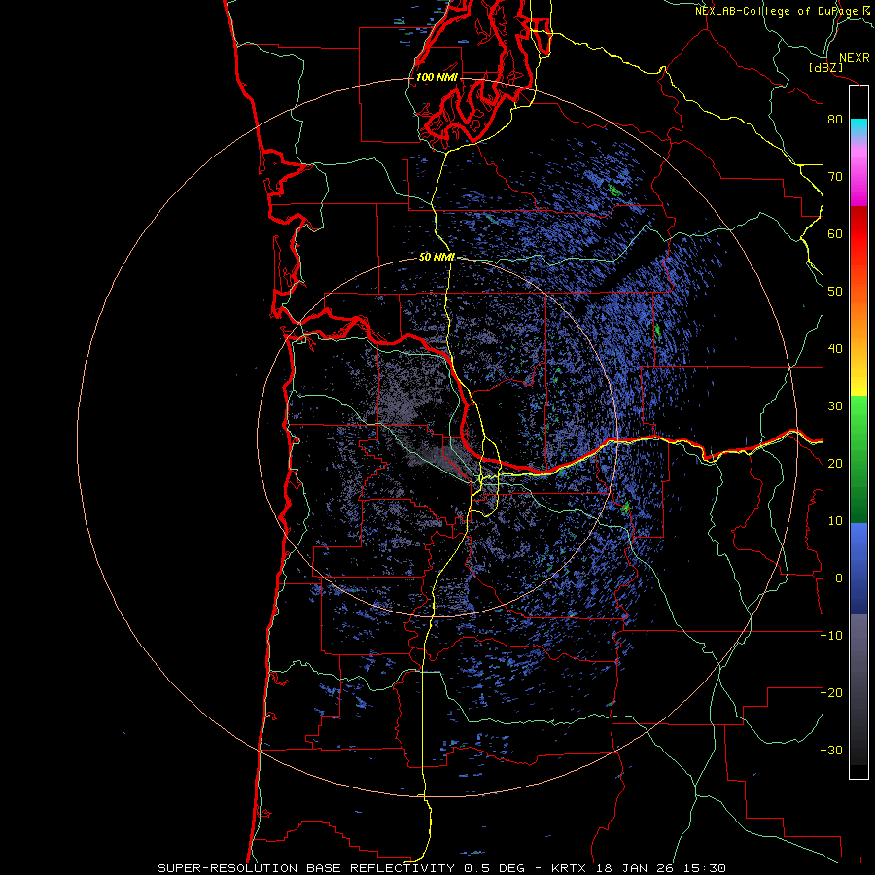
Task: Click the SUPER-RESOLUTION BASE REFLECTIVITY caption text
Action: click(306, 868)
